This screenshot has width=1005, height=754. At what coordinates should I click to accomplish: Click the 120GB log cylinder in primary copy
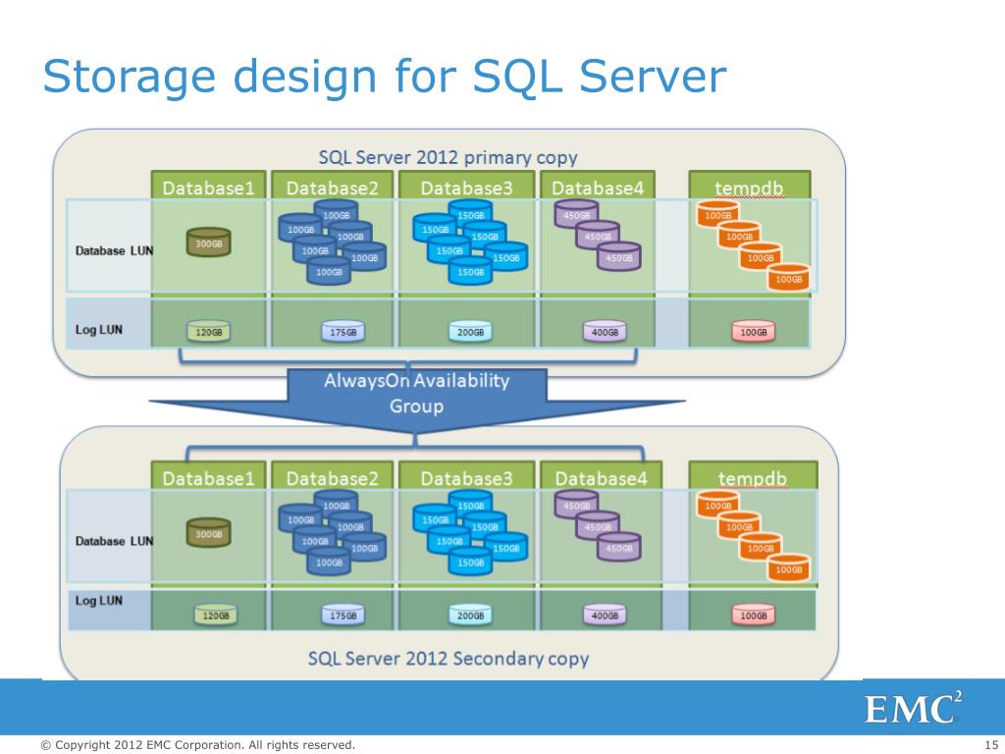[208, 332]
